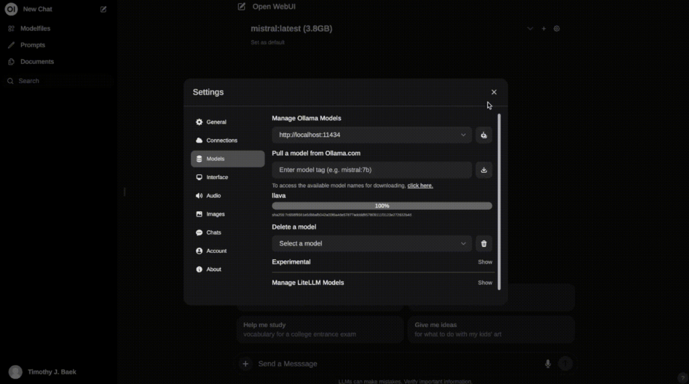Click the trash icon to delete model
Viewport: 689px width, 384px height.
pyautogui.click(x=483, y=243)
